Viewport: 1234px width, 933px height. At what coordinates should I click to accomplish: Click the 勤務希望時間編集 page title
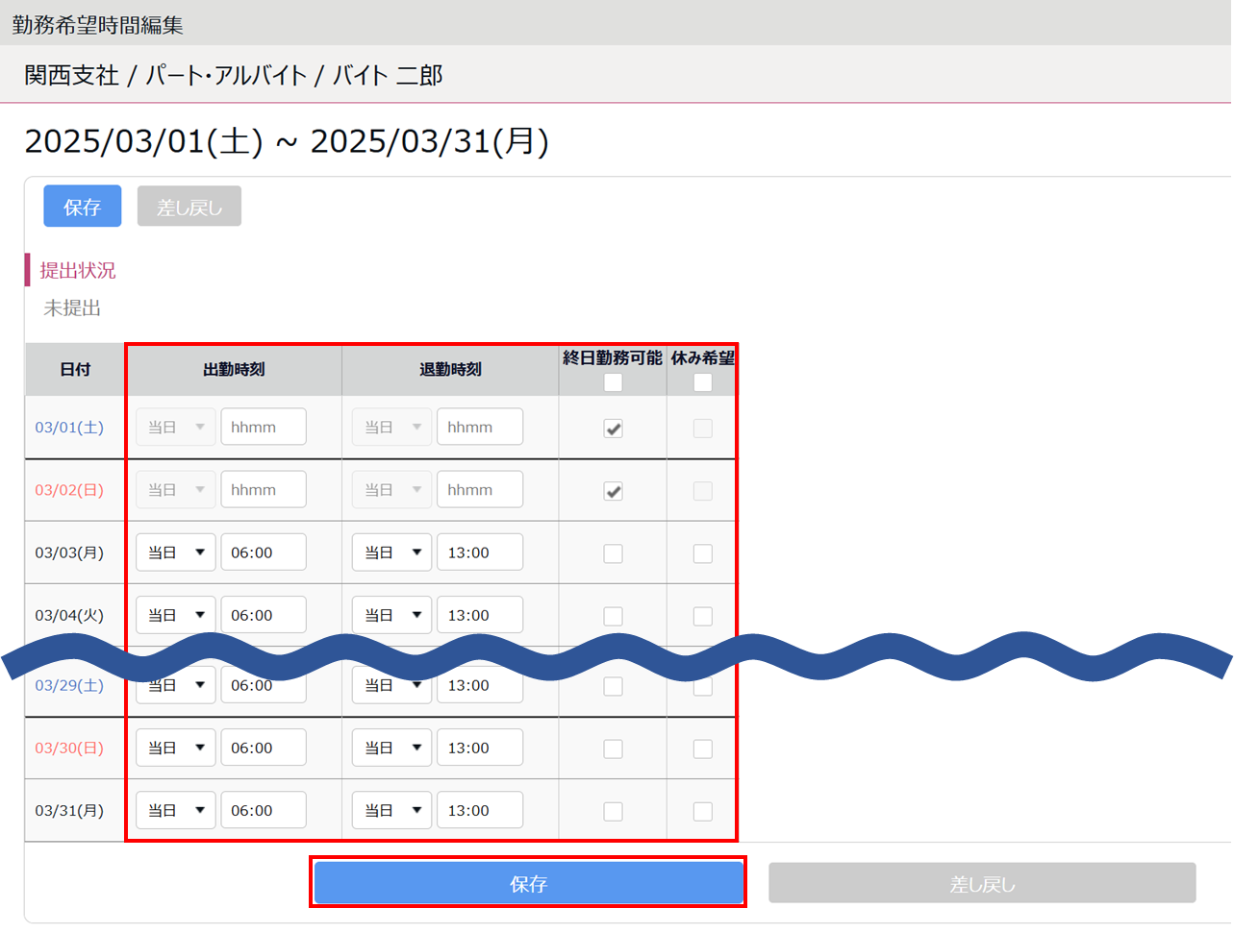click(x=97, y=24)
